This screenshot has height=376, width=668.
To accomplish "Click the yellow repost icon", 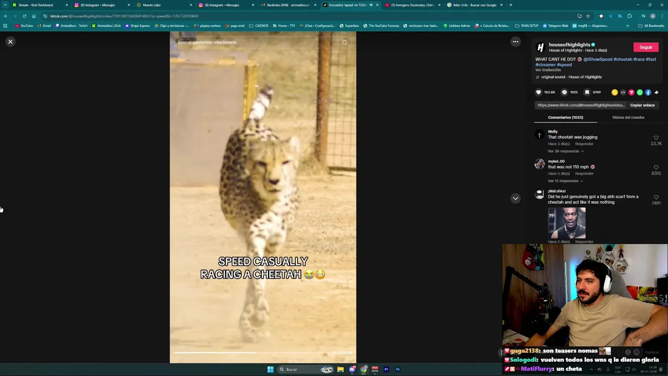I will point(614,92).
